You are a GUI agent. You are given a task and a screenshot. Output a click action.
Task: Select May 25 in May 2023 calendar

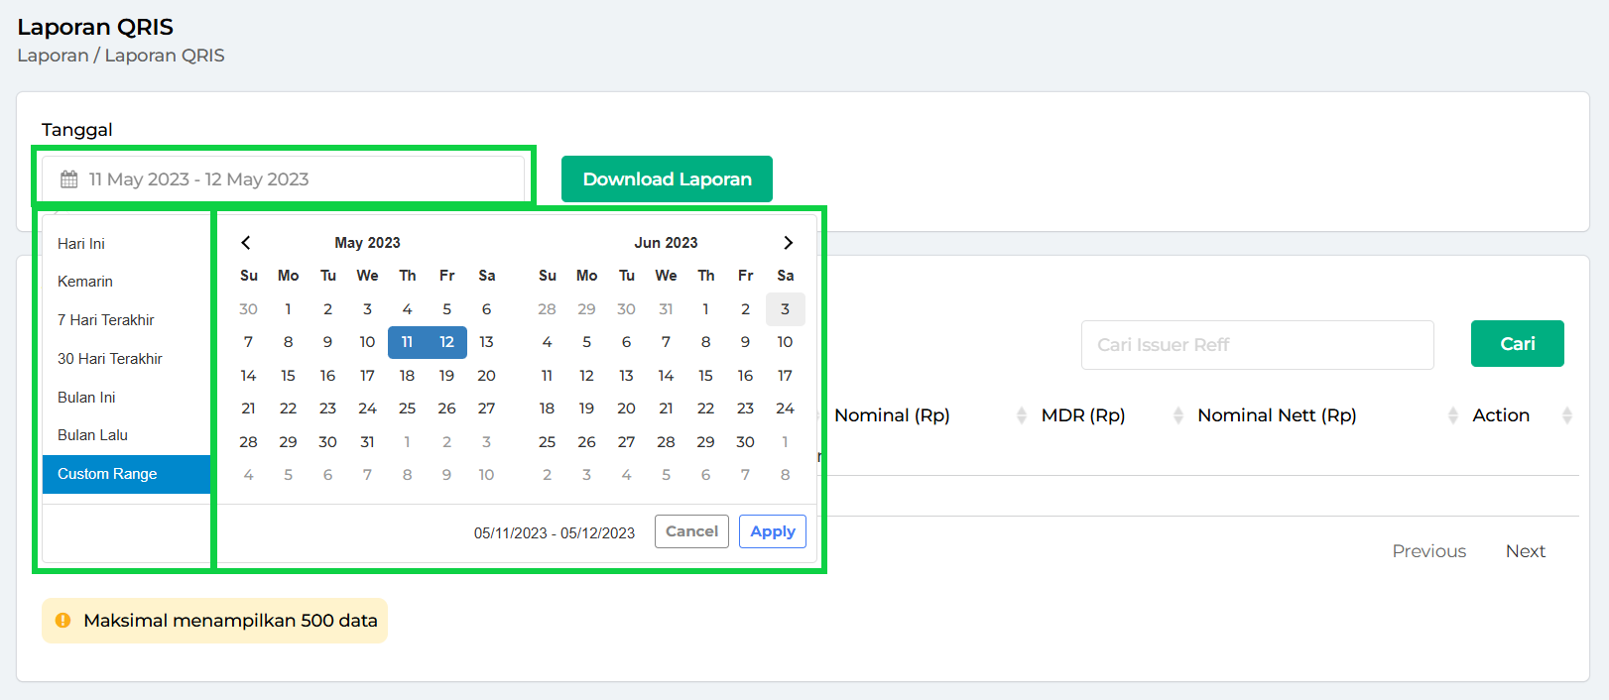[x=408, y=408]
